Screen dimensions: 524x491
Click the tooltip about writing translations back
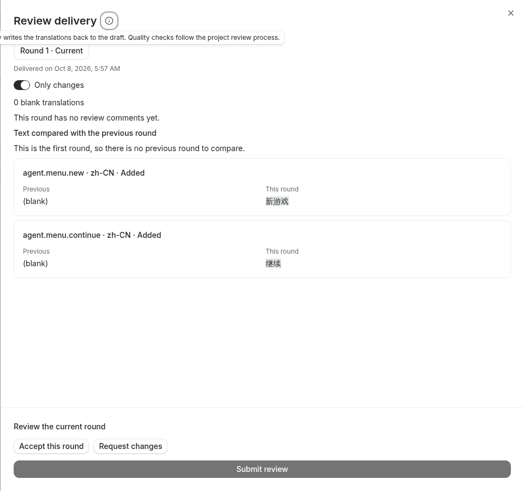coord(142,38)
